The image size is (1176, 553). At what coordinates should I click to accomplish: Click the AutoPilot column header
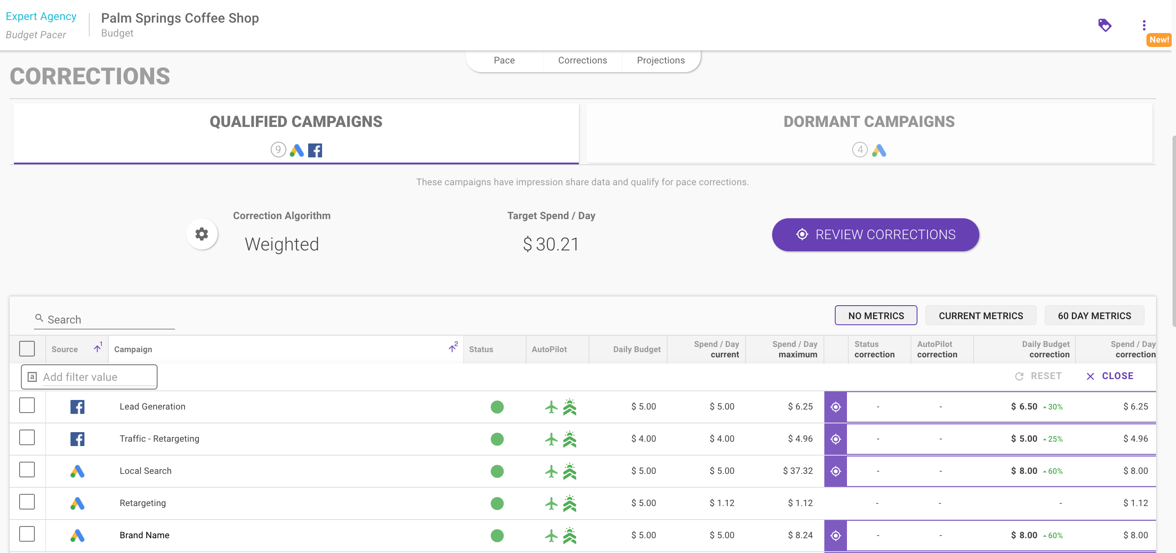pyautogui.click(x=558, y=349)
